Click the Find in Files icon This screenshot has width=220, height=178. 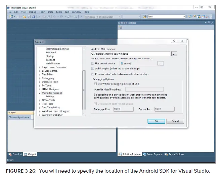tap(145, 17)
